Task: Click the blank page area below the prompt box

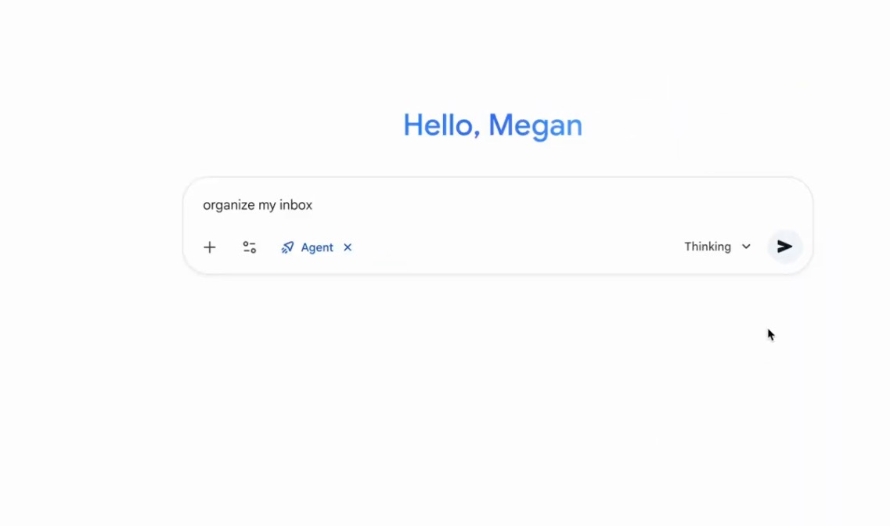Action: coord(493,391)
